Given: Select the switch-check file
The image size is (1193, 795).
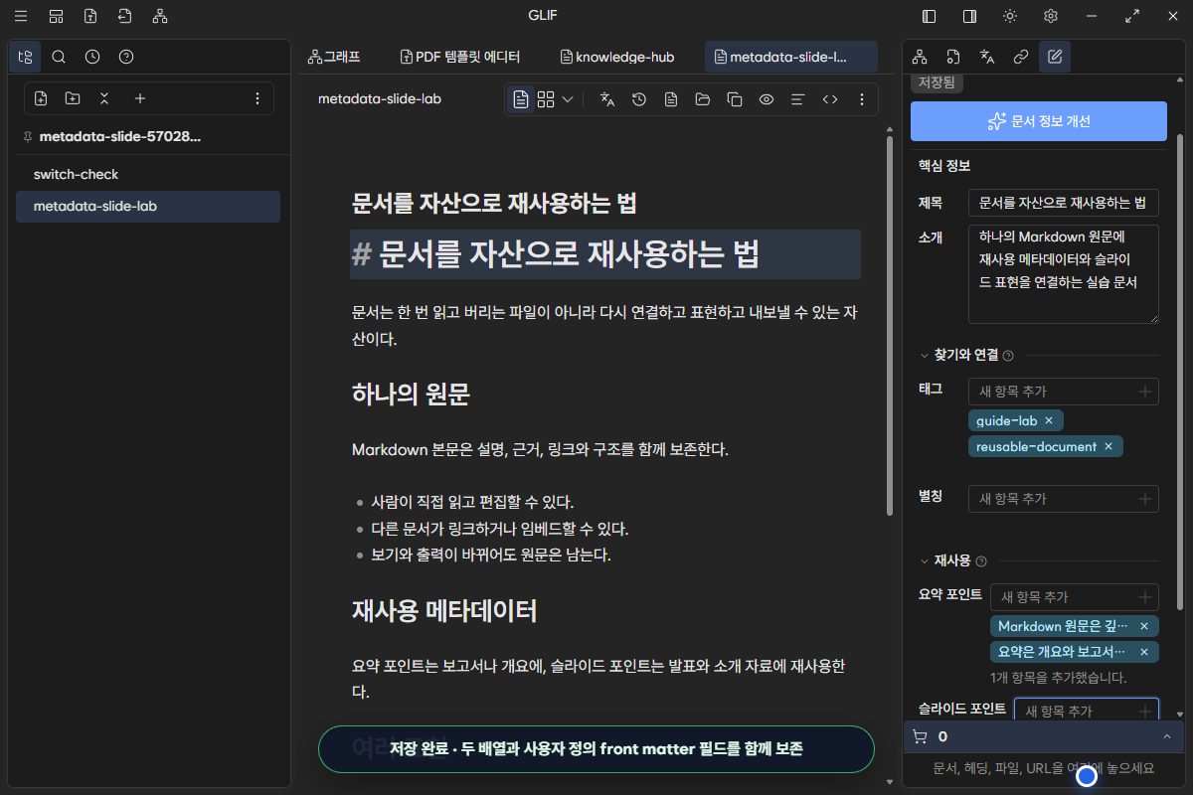Looking at the screenshot, I should coord(148,174).
